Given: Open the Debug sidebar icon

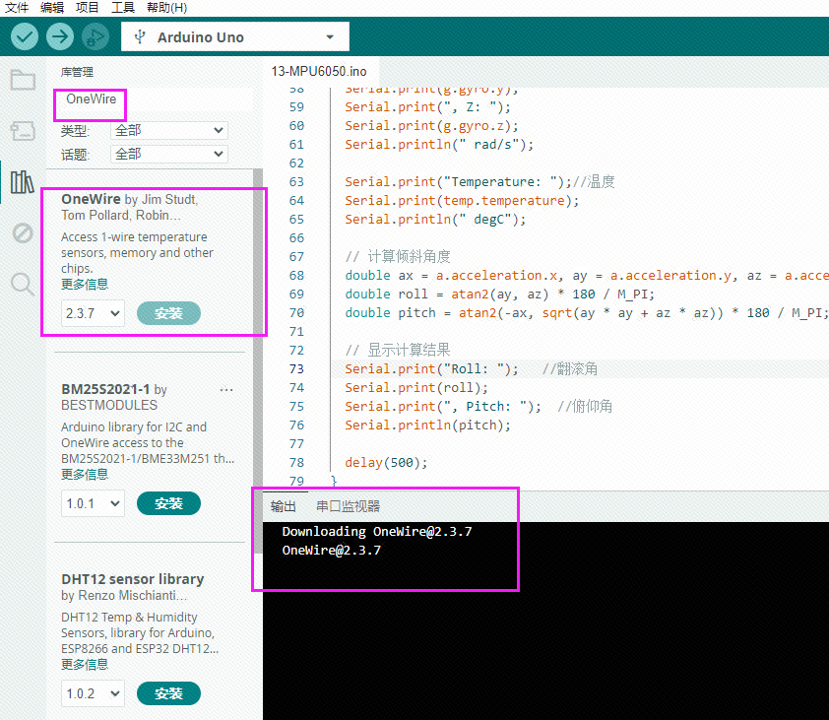Looking at the screenshot, I should pos(23,232).
